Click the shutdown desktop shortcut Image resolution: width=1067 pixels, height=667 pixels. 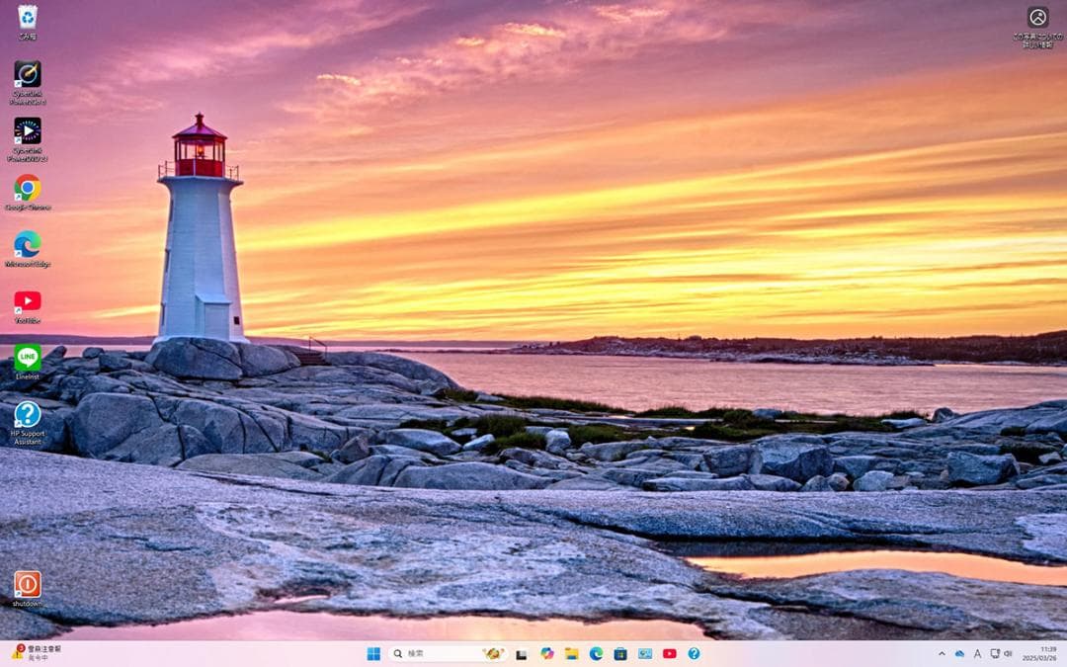click(x=28, y=584)
